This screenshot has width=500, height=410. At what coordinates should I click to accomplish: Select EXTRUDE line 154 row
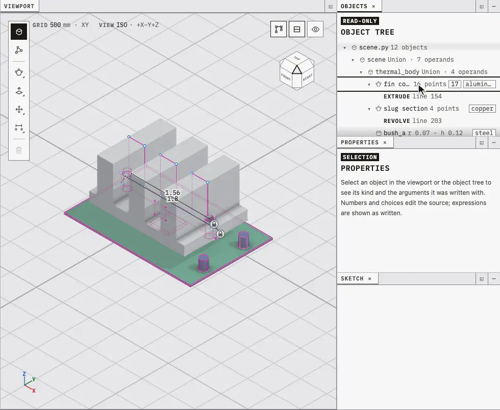click(x=418, y=96)
